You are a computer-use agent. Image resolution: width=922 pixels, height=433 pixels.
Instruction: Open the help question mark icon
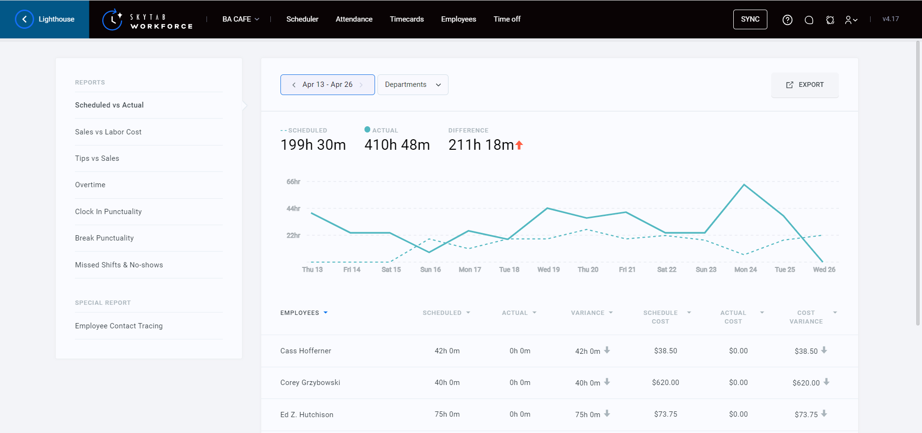click(x=787, y=20)
